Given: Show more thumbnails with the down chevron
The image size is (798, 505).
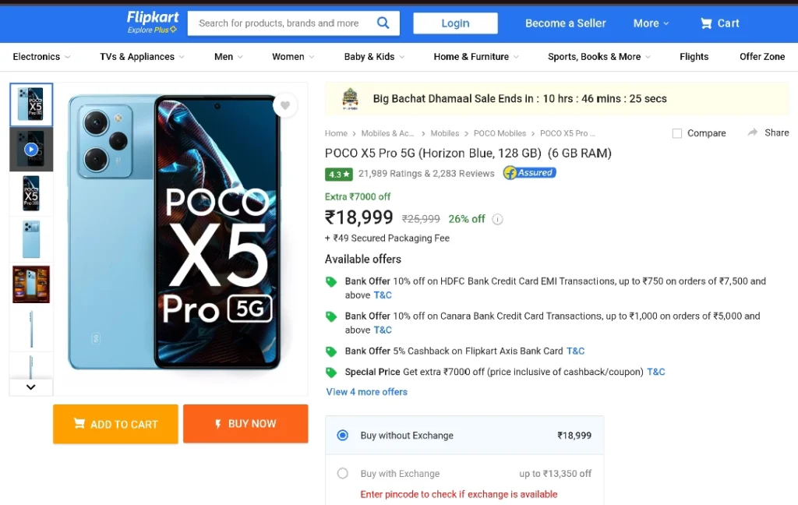Looking at the screenshot, I should [x=31, y=387].
